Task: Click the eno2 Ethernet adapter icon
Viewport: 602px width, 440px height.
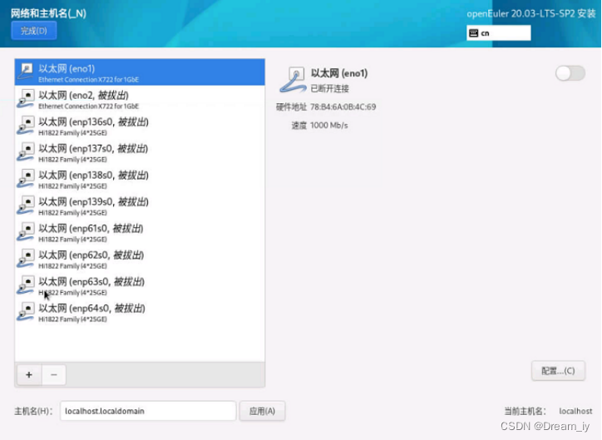Action: pos(26,99)
